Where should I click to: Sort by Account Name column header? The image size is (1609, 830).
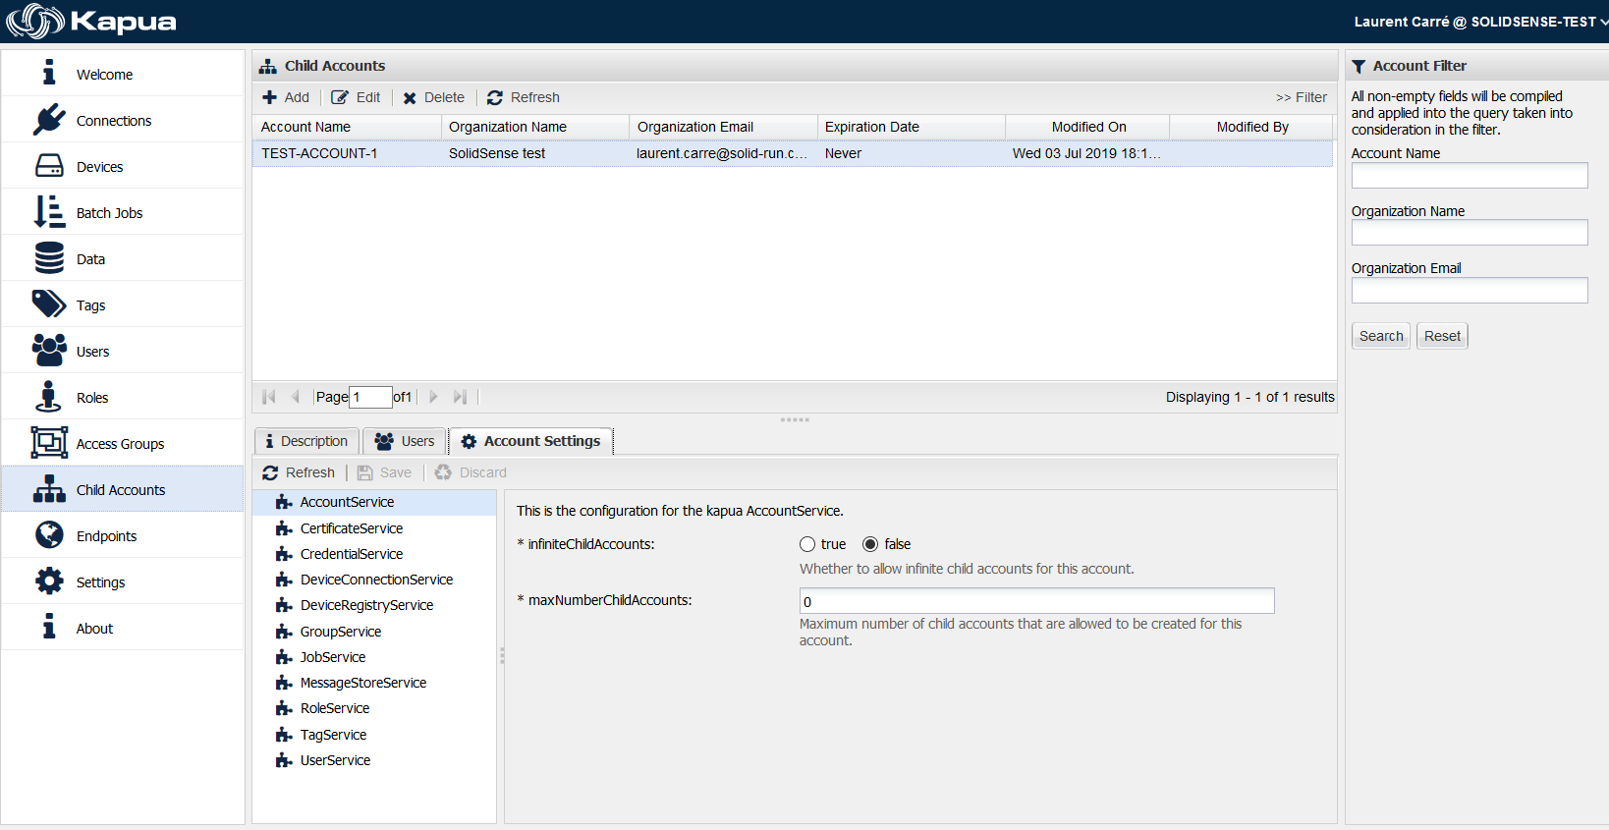pos(347,127)
